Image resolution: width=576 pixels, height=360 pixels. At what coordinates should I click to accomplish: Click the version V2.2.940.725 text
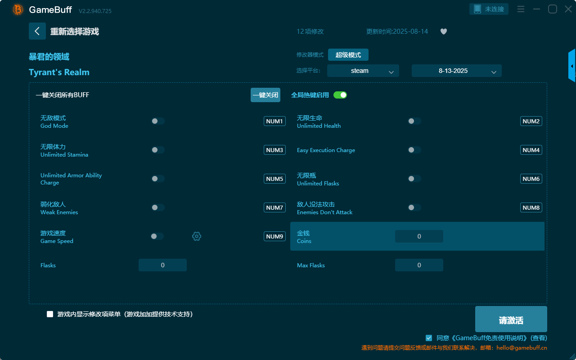click(95, 11)
